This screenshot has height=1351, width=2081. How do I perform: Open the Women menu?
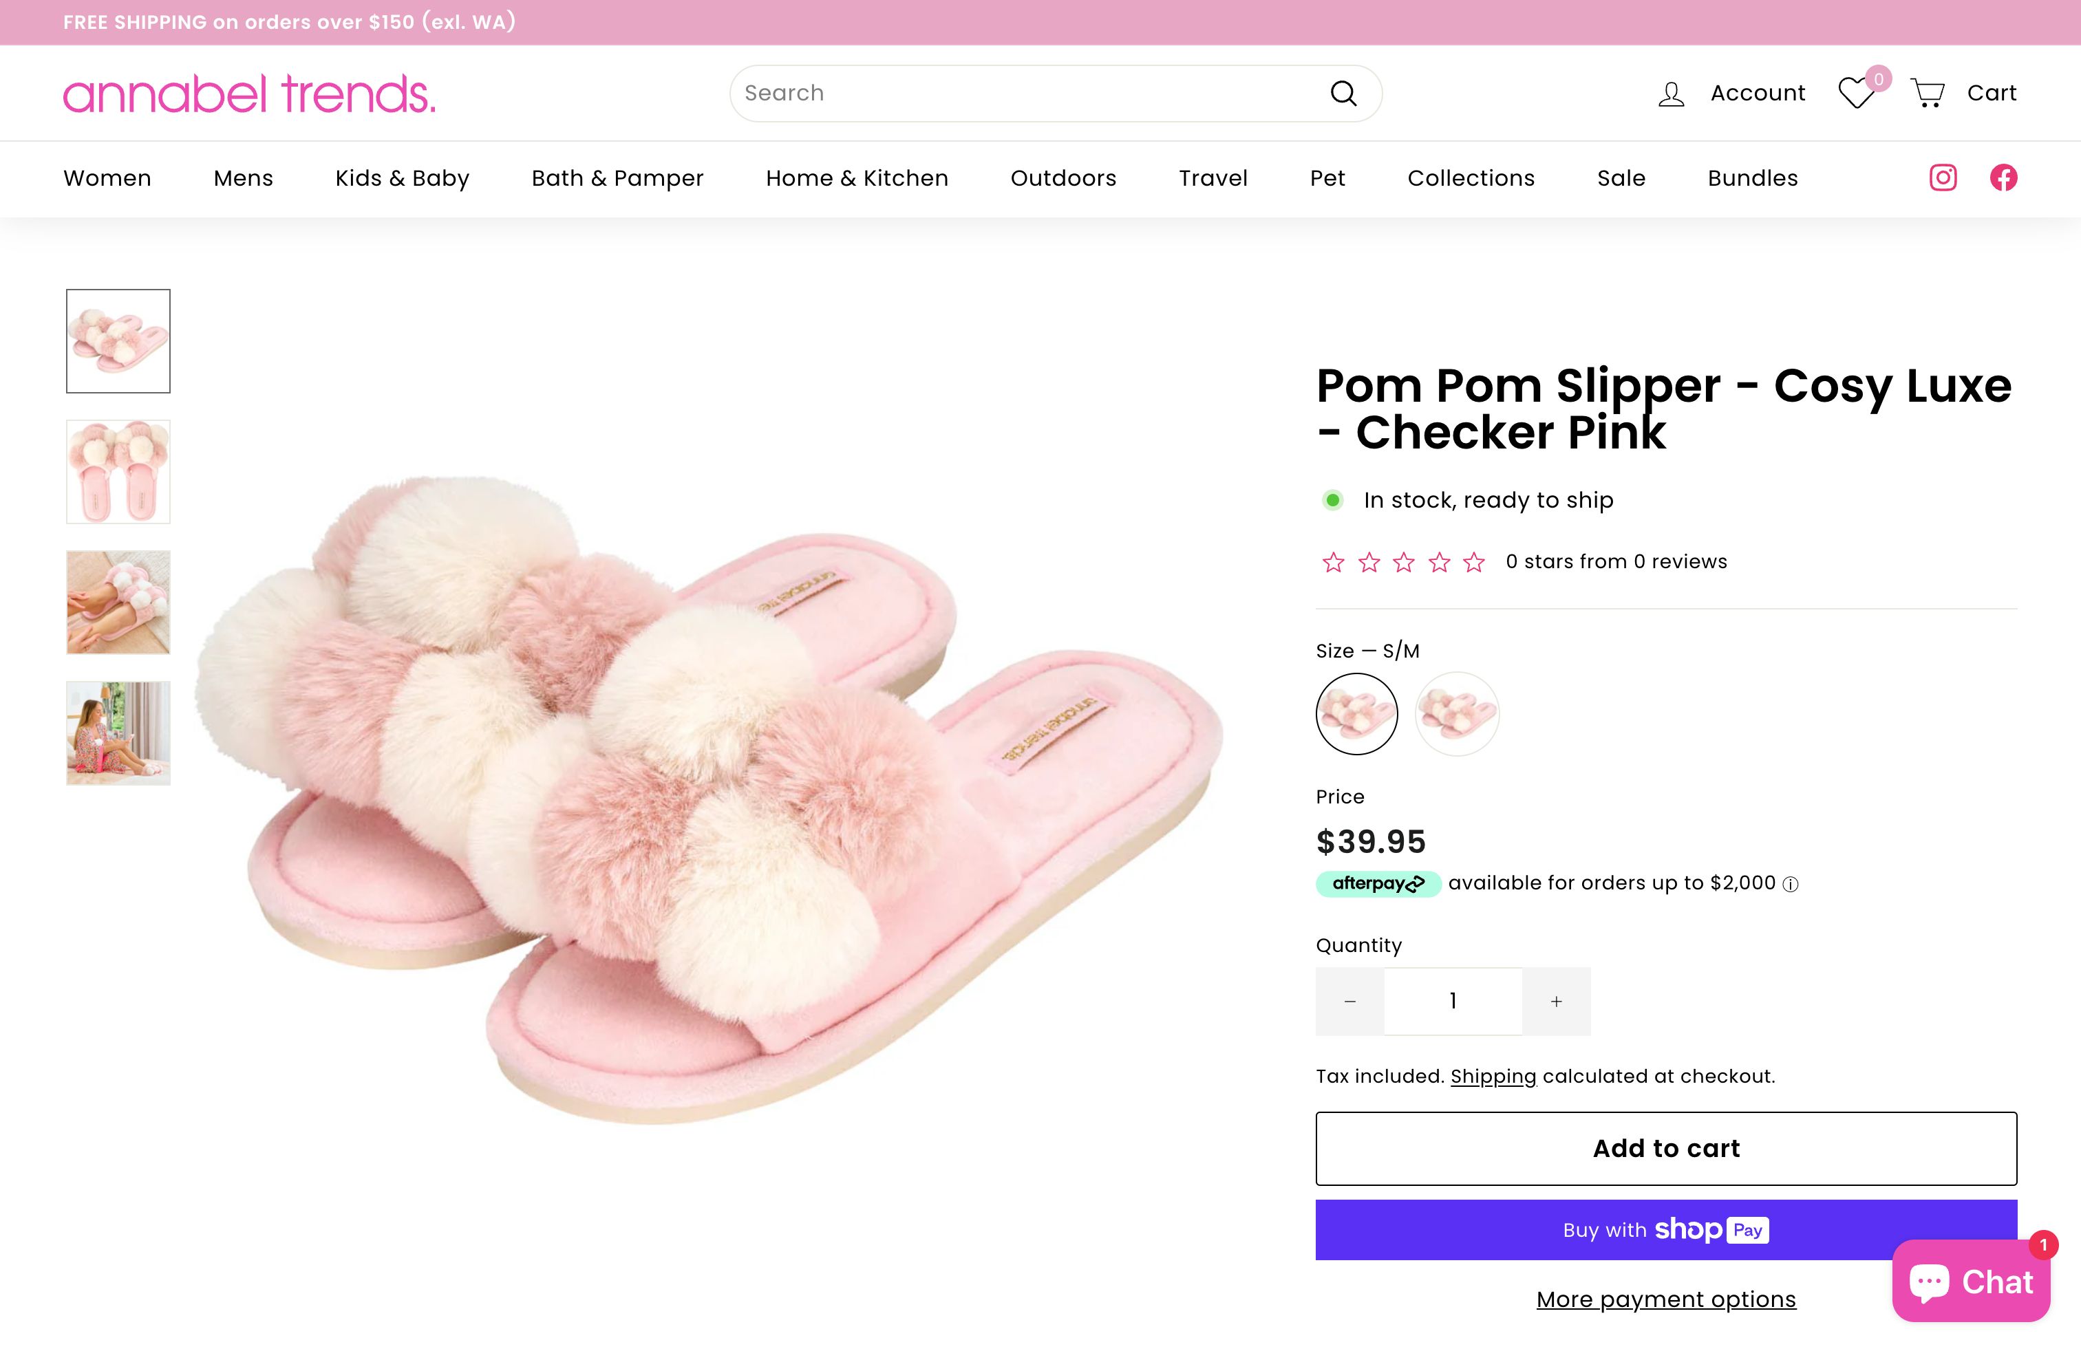click(x=107, y=178)
